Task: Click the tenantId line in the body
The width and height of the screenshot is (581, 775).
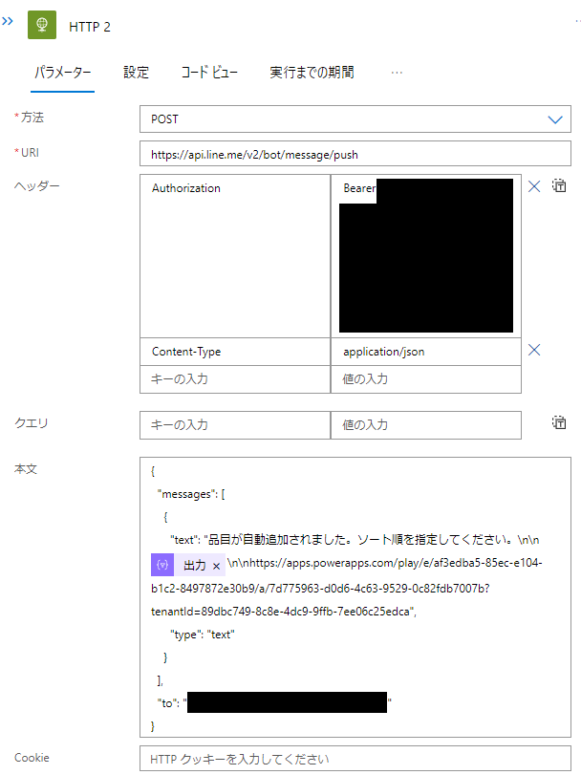Action: pos(284,612)
